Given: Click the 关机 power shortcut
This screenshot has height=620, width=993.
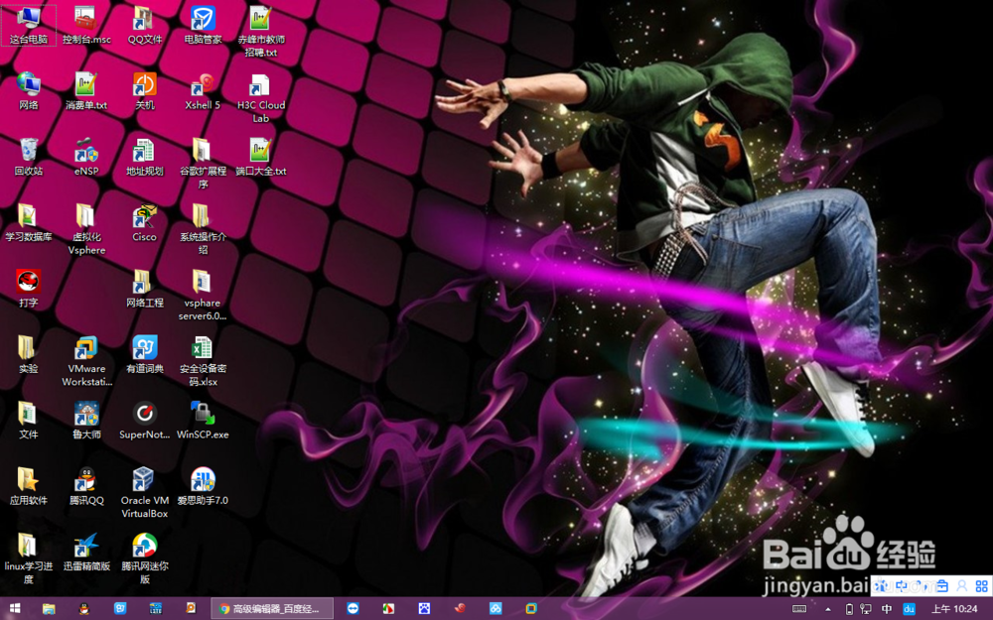Looking at the screenshot, I should (144, 91).
